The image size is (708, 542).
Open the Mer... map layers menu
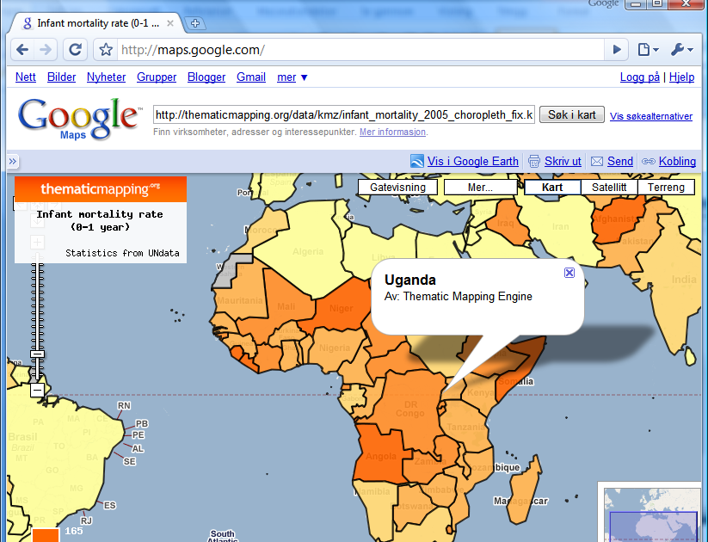point(480,187)
